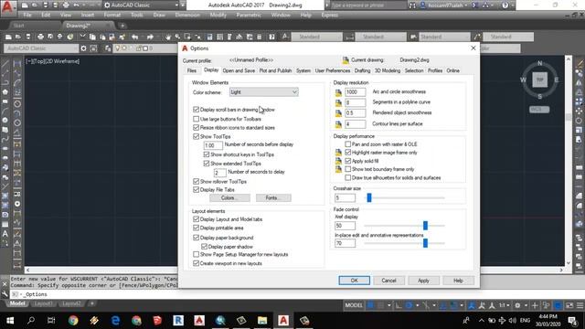Click the Paste icon in standard toolbar
Image resolution: width=585 pixels, height=329 pixels.
(x=102, y=37)
